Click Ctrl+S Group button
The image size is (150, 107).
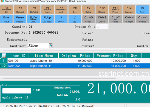102,19
